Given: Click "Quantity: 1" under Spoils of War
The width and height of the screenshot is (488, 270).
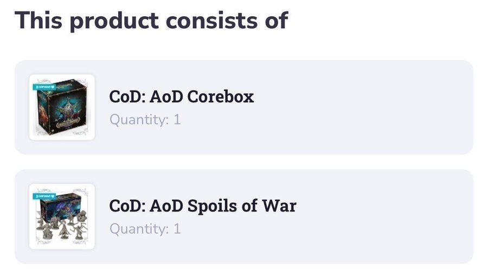Looking at the screenshot, I should tap(145, 229).
